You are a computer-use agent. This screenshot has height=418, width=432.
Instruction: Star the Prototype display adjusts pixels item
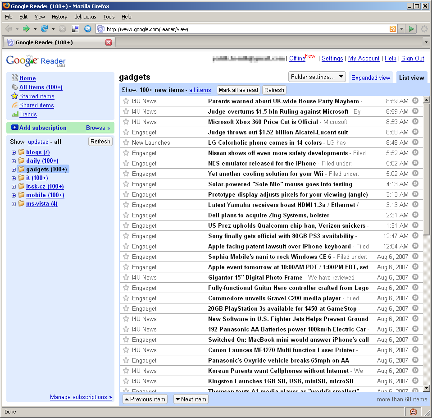[126, 194]
